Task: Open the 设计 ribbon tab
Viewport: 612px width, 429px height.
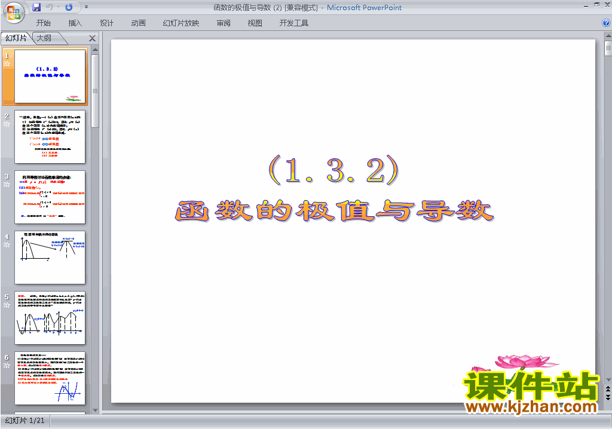Action: point(106,23)
